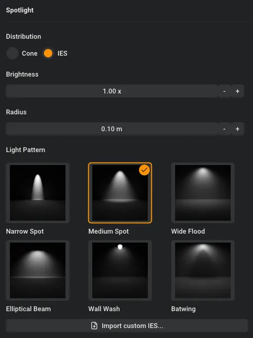
Task: Click the Elliptical Beam label text
Action: tap(28, 309)
